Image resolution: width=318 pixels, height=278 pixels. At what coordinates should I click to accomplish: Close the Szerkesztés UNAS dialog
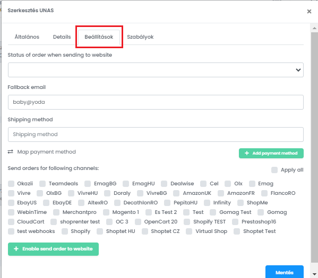[309, 11]
